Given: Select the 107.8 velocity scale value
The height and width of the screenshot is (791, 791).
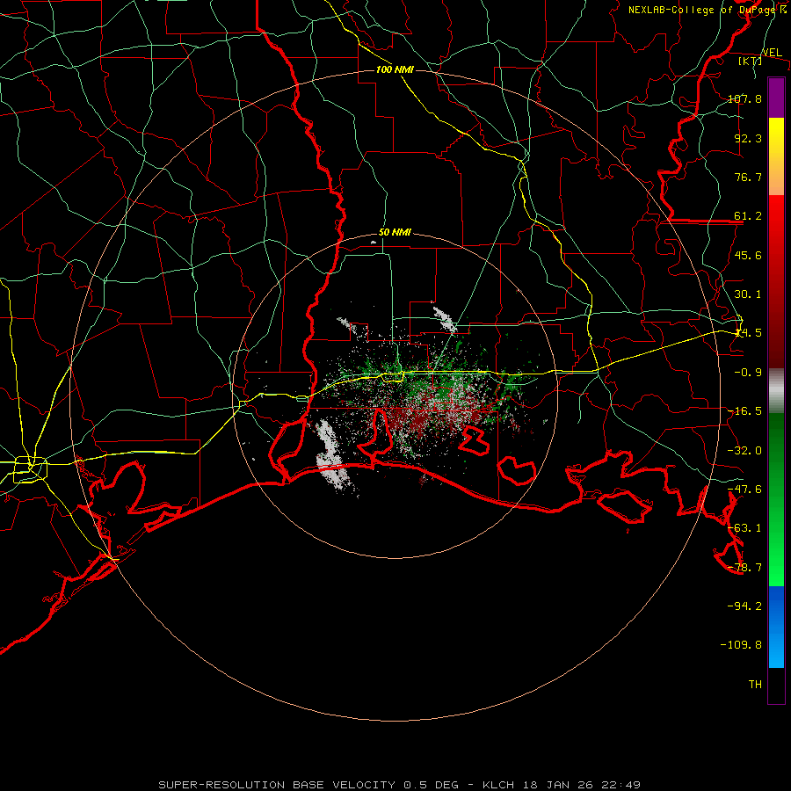Looking at the screenshot, I should [x=744, y=98].
